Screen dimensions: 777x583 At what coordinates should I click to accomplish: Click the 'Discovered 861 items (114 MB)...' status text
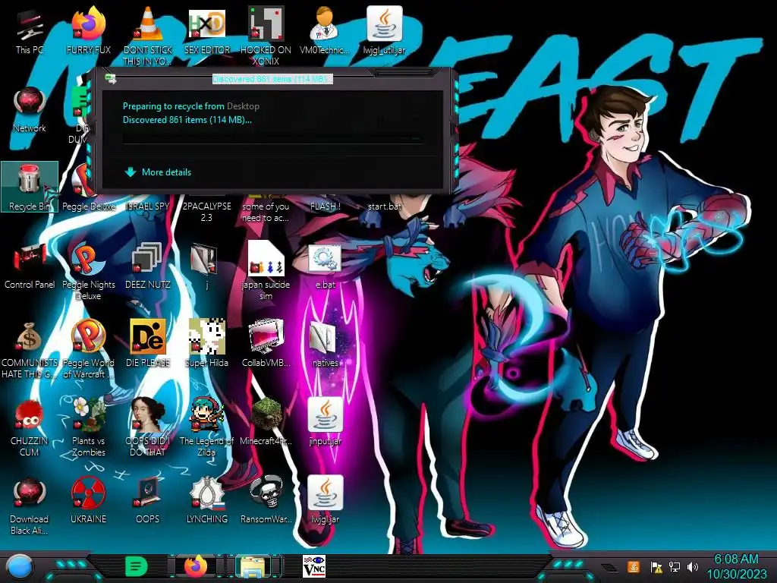[x=187, y=119]
